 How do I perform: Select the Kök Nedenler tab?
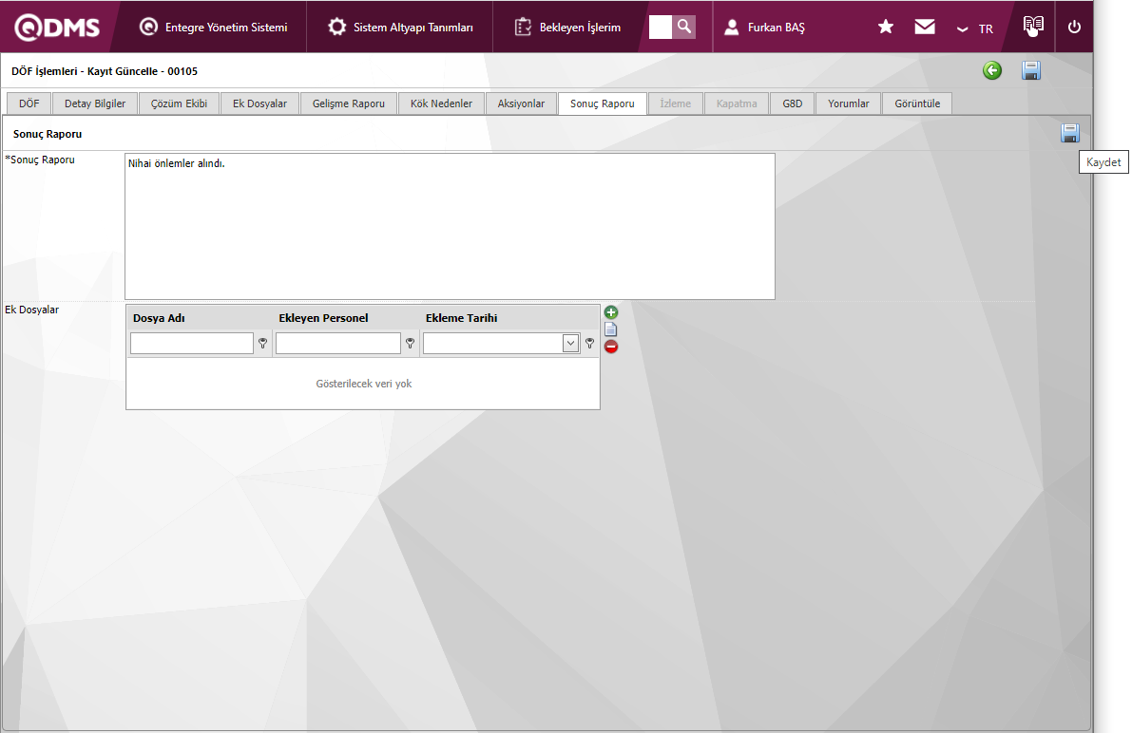441,103
